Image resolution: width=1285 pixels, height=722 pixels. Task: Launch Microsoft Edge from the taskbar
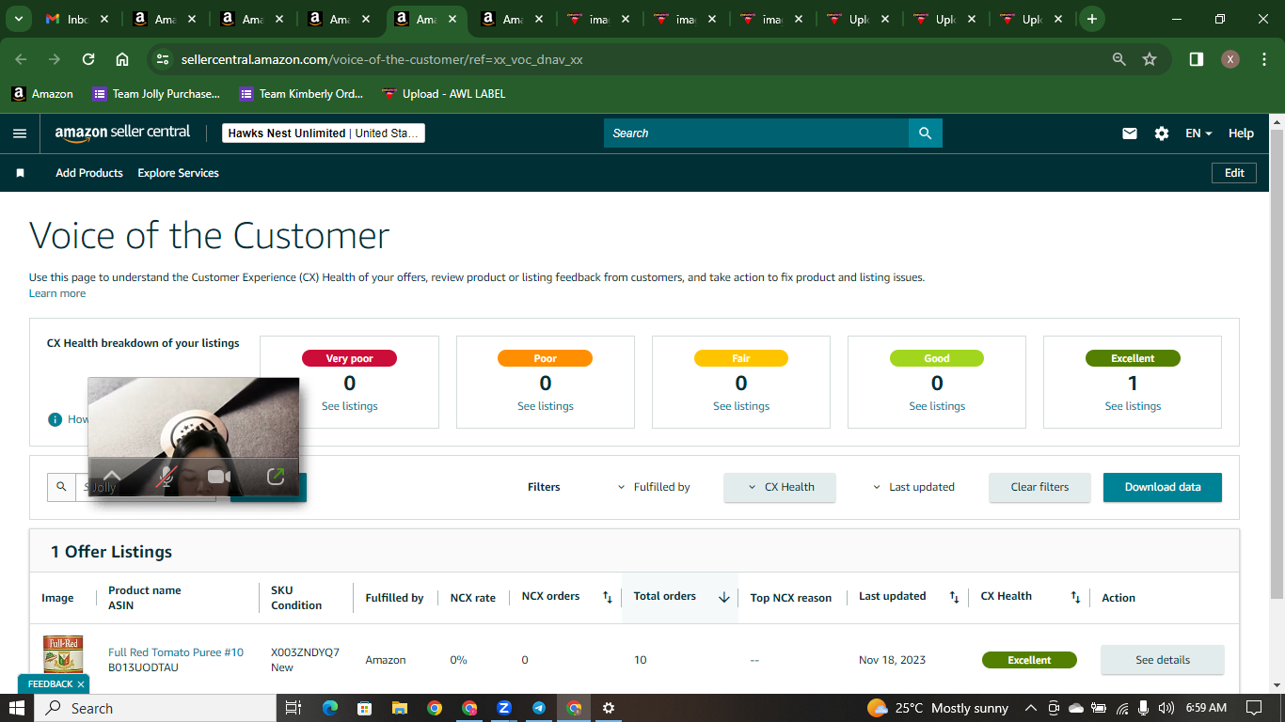[329, 708]
